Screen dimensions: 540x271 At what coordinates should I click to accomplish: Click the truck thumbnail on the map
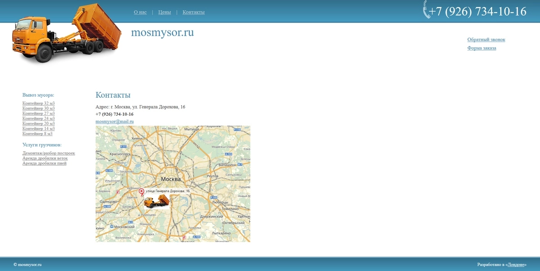click(x=157, y=201)
